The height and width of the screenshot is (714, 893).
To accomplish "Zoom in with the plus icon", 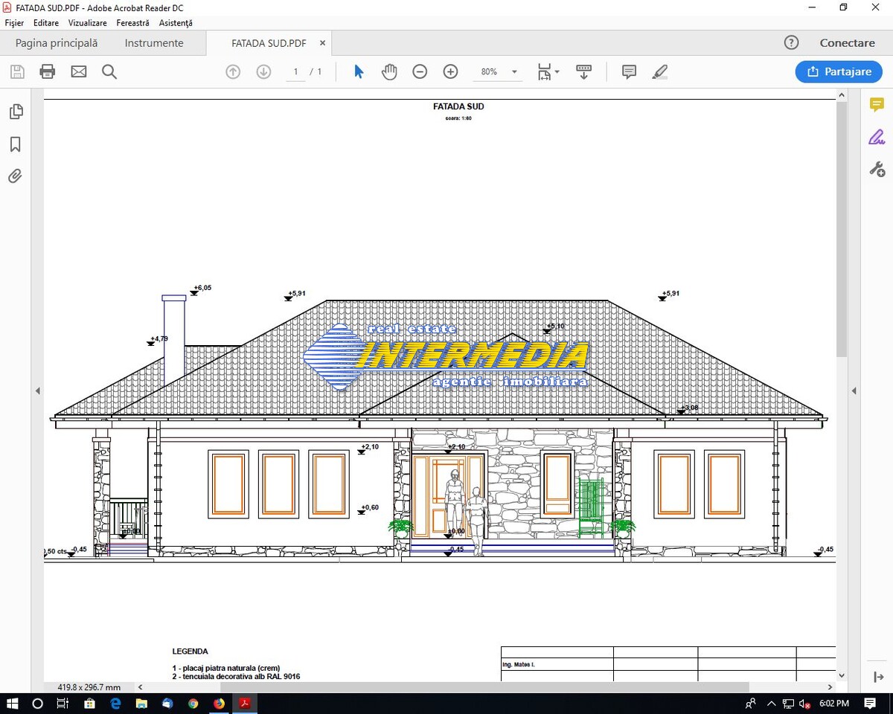I will (x=450, y=72).
